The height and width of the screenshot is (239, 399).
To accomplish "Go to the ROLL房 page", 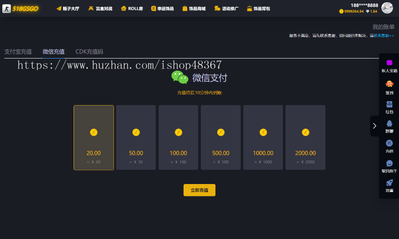I will [x=132, y=9].
